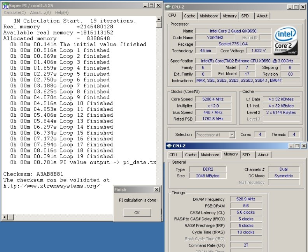Image resolution: width=308 pixels, height=252 pixels.
Task: Click the Rated FSB value 1762.8 MHz
Action: 213,119
